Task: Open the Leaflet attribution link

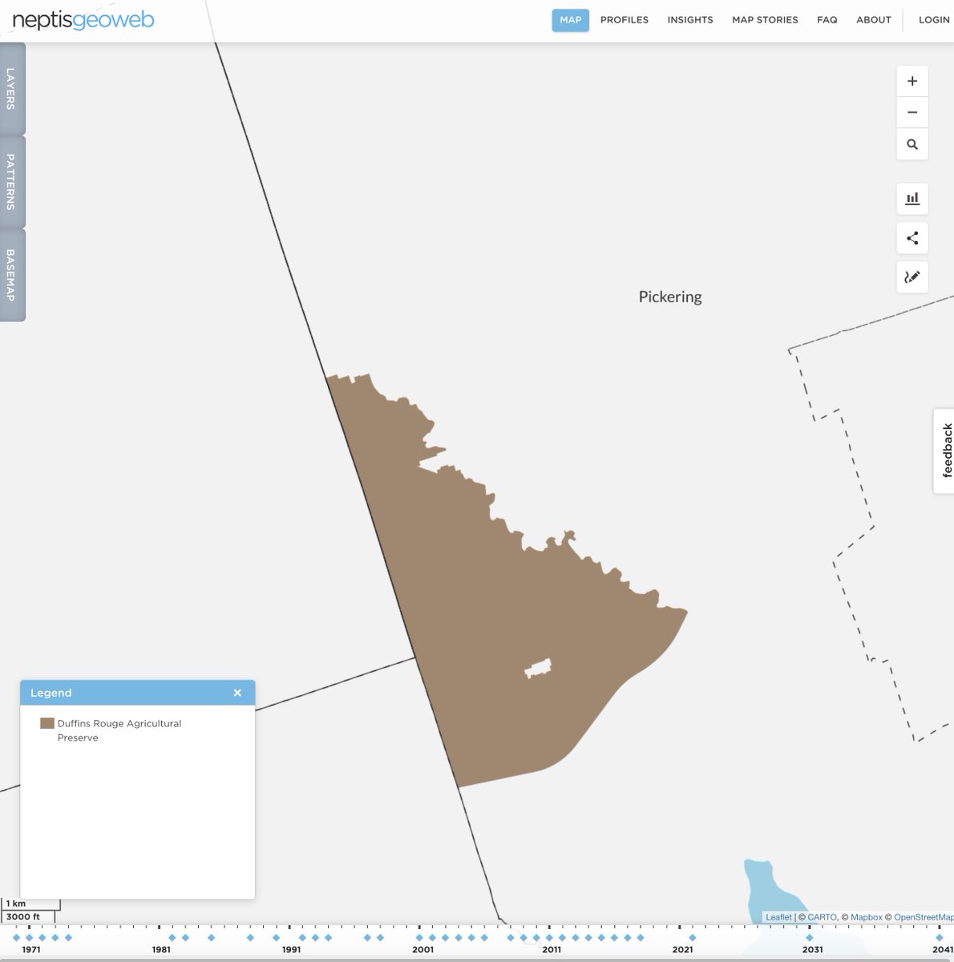Action: click(x=778, y=917)
